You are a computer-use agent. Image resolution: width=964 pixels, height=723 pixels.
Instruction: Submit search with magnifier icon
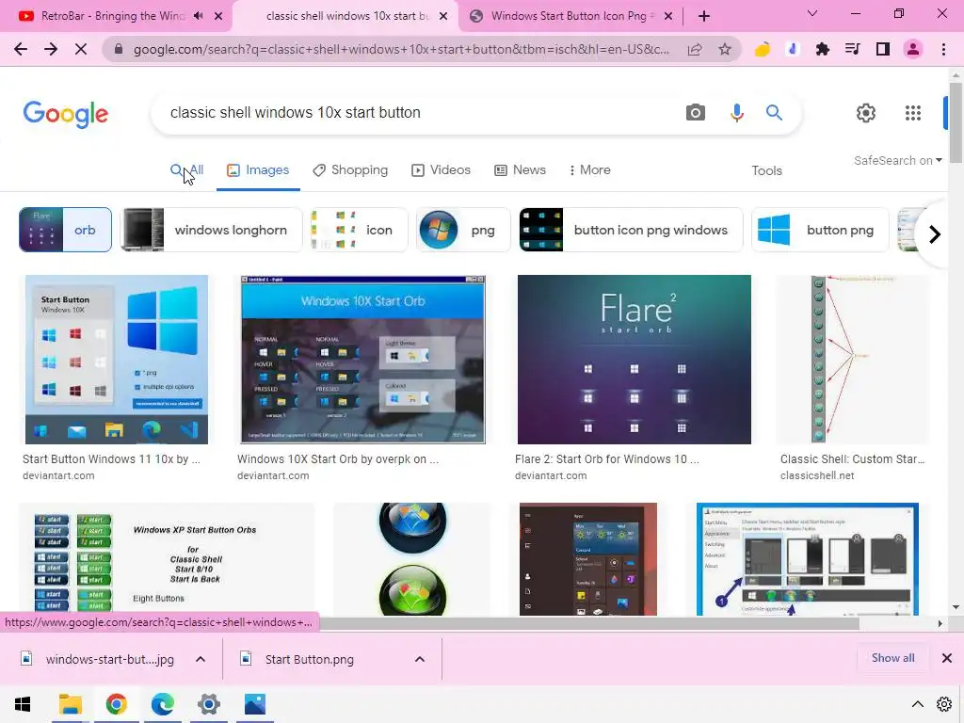[x=774, y=113]
